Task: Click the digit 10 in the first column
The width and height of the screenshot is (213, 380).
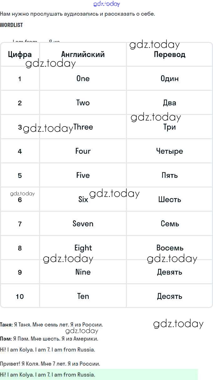Action: point(20,296)
